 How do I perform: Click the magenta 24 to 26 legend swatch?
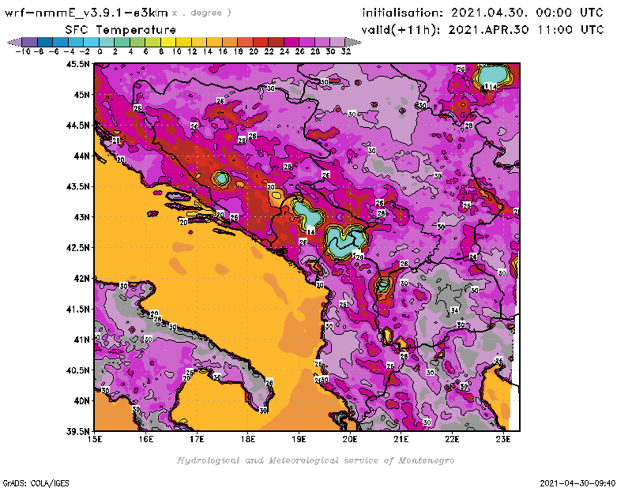pyautogui.click(x=292, y=42)
